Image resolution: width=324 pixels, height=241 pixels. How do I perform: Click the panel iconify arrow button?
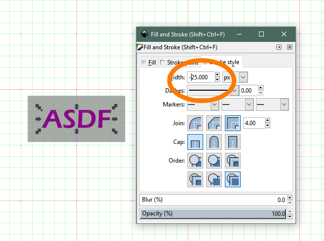[x=279, y=47]
